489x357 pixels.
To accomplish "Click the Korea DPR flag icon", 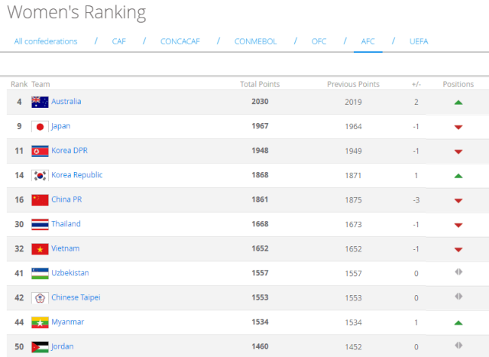I will [40, 151].
